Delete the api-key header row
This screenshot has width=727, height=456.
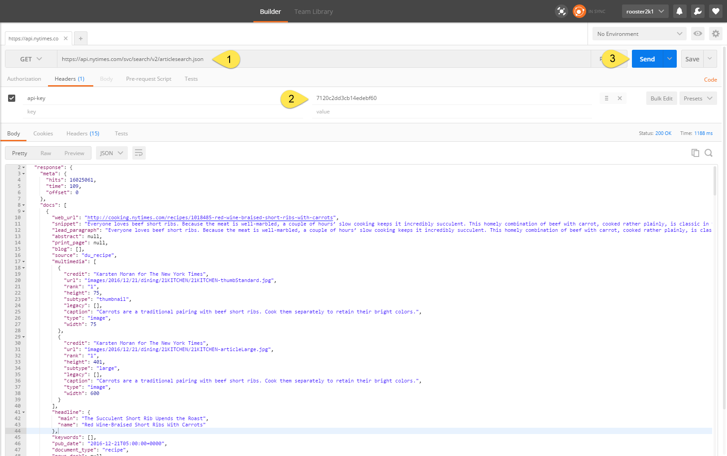[x=620, y=98]
